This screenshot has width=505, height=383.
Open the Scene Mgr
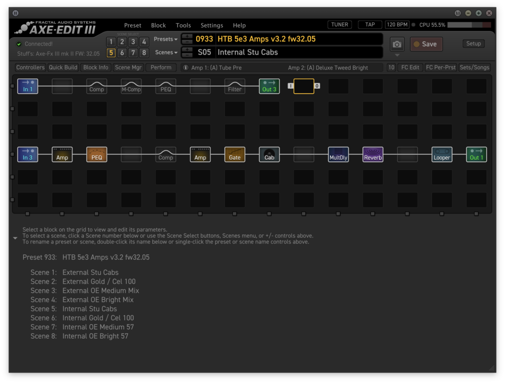[x=128, y=68]
